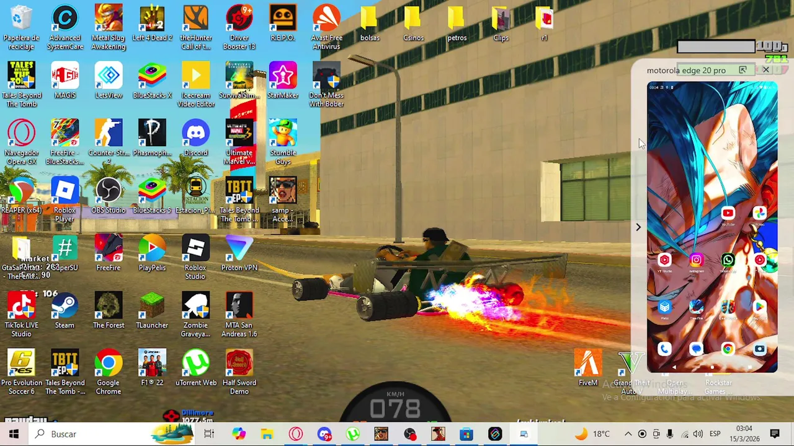Open the notification center icon

(x=775, y=434)
